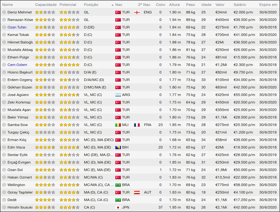Open info icon beside Edin Visca
Viewport: 280px width, 212px height.
coord(4,147)
